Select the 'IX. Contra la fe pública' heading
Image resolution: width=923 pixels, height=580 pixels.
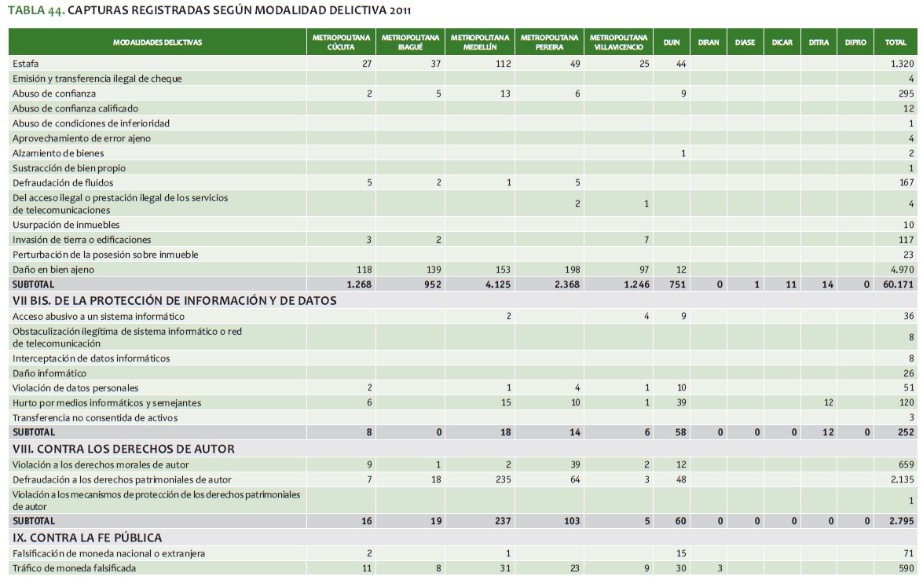point(87,516)
